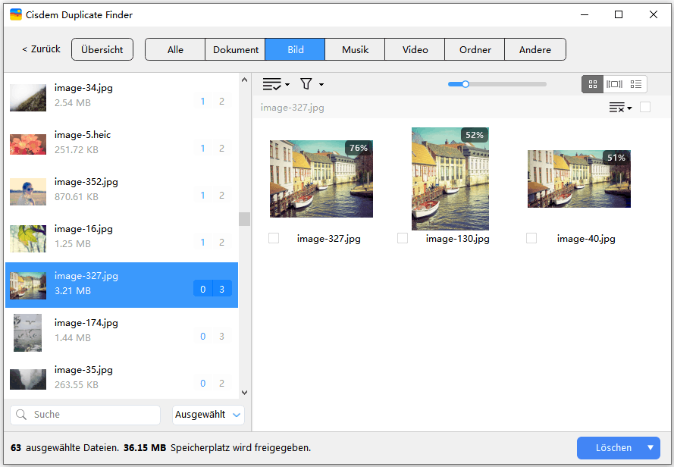Check the box for image-130.jpg
The image size is (674, 467).
403,238
